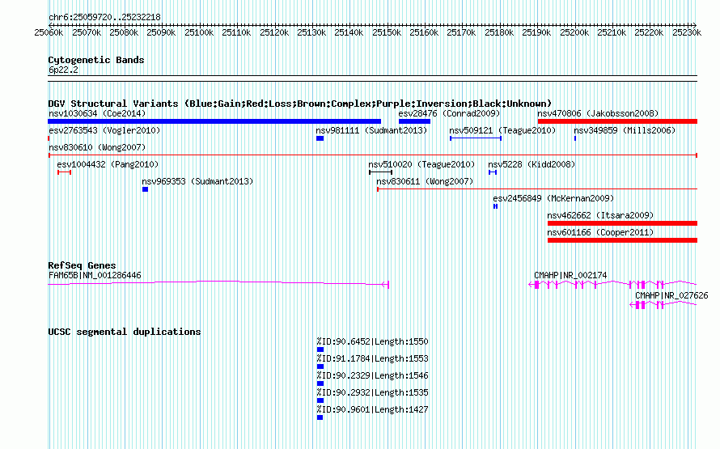Click the nsv462662 (Itsara2009) red bar

coord(623,223)
